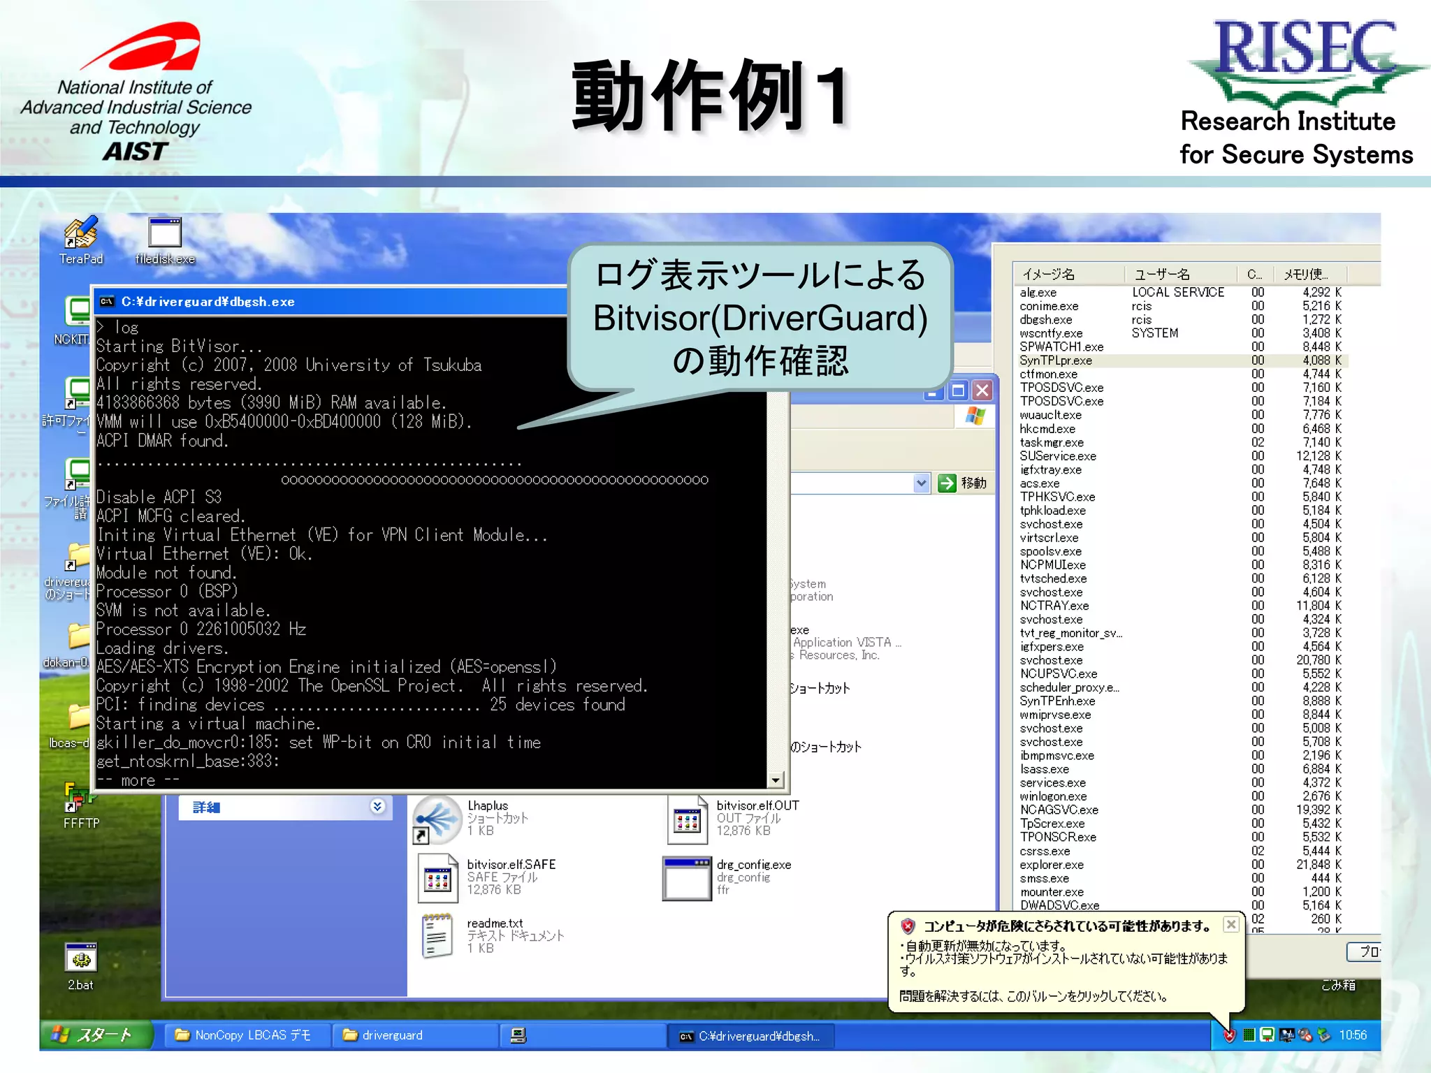Image resolution: width=1431 pixels, height=1073 pixels.
Task: Select wmiprvse.exe process row
Action: point(1181,715)
